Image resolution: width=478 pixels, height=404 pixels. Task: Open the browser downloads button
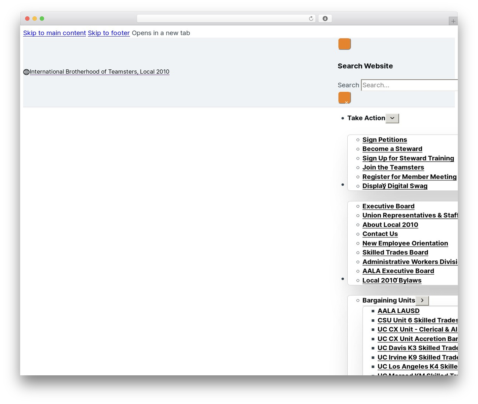(x=325, y=19)
